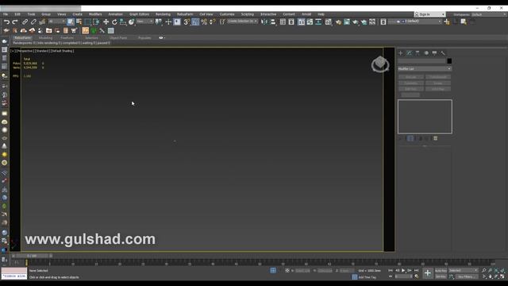This screenshot has height=286, width=508.
Task: Open the Utilities wrench panel tab
Action: (443, 53)
